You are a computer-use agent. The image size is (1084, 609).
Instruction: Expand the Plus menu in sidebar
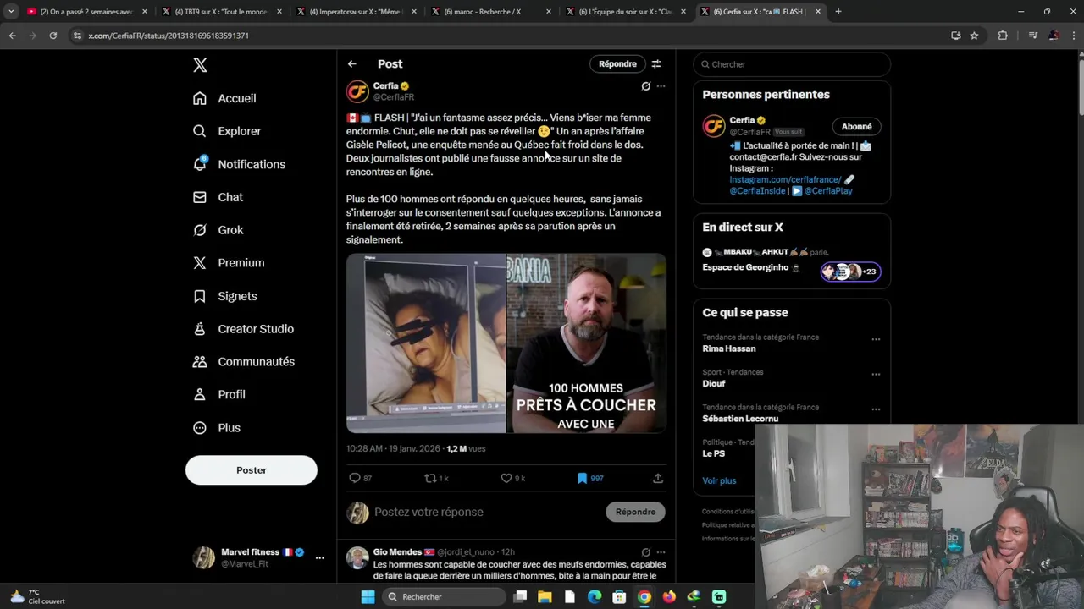pyautogui.click(x=217, y=428)
